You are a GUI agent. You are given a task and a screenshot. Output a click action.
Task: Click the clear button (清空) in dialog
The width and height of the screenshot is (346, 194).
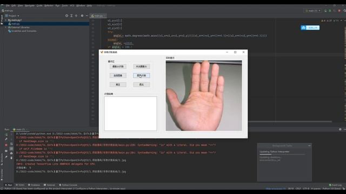pos(118,85)
